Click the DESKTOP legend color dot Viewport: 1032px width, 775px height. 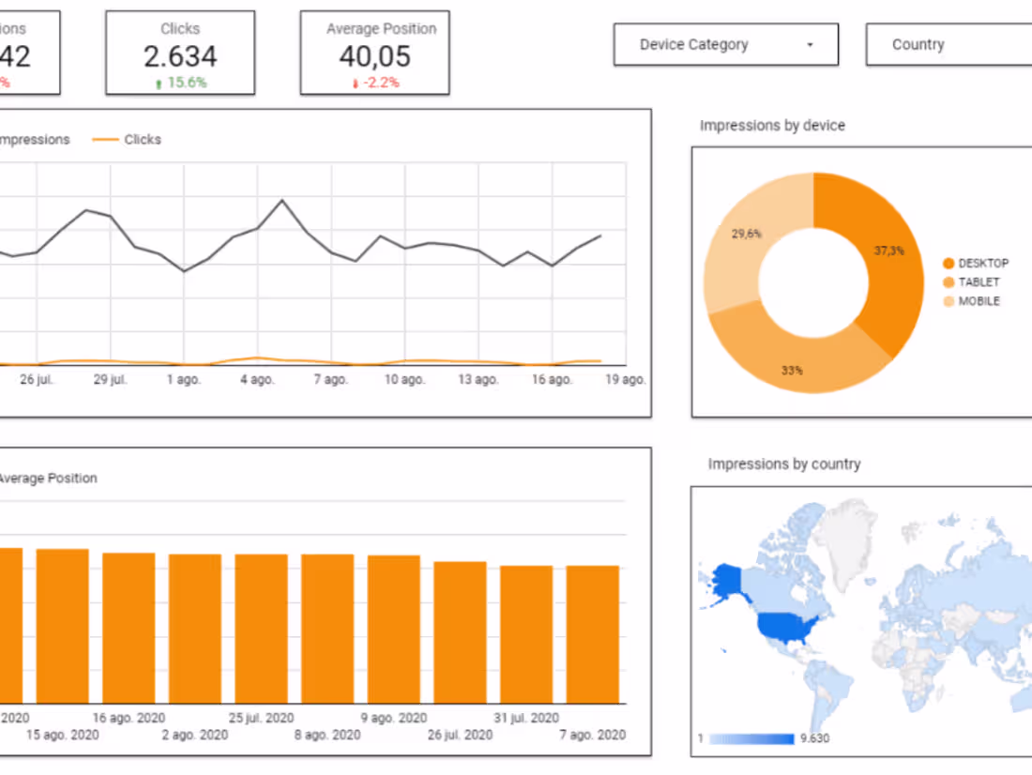(x=948, y=264)
